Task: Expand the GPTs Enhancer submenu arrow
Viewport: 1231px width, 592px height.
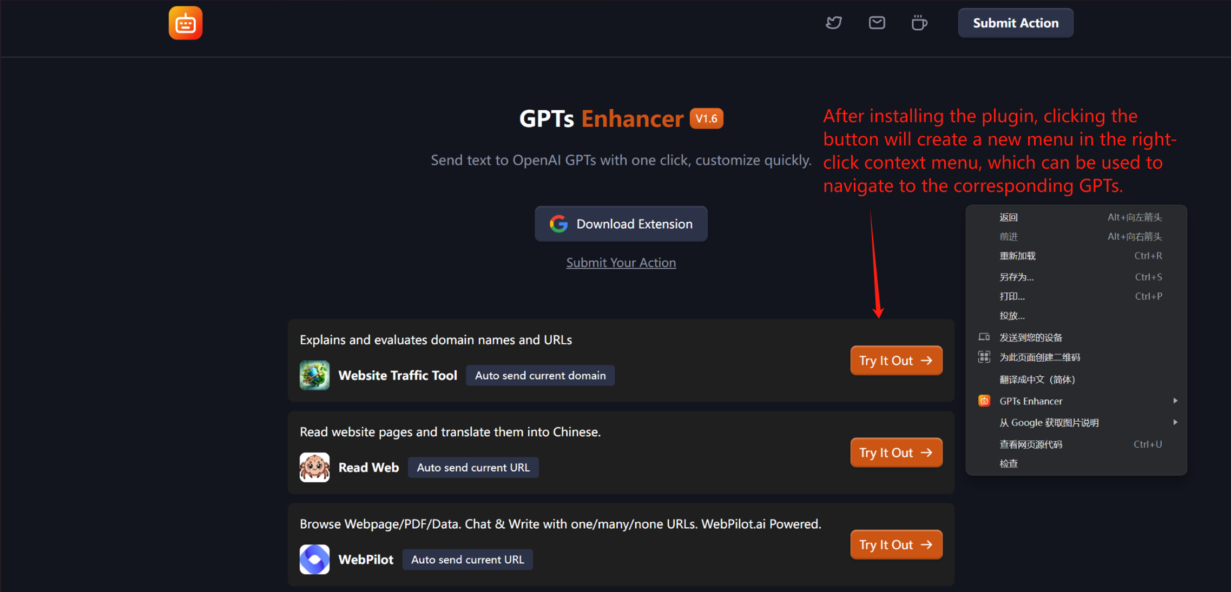Action: tap(1175, 401)
